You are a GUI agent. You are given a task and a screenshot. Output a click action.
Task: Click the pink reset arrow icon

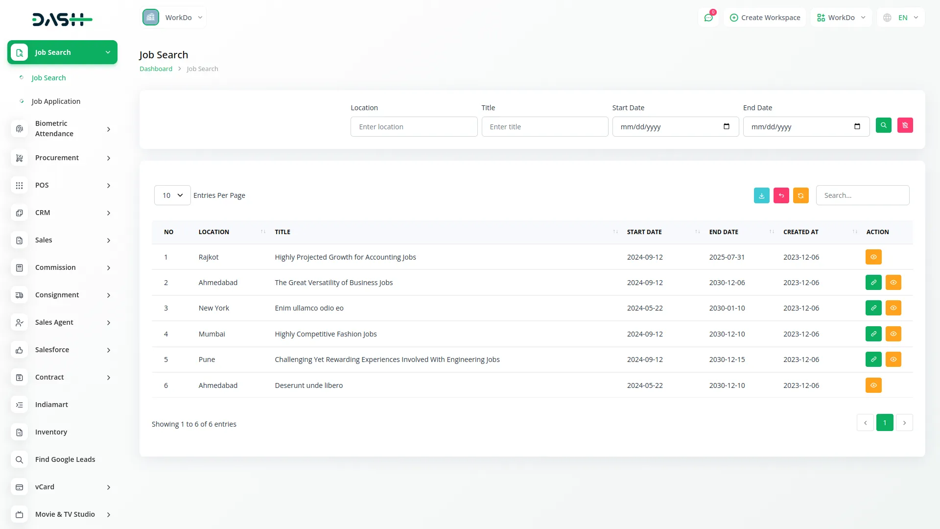(x=781, y=195)
